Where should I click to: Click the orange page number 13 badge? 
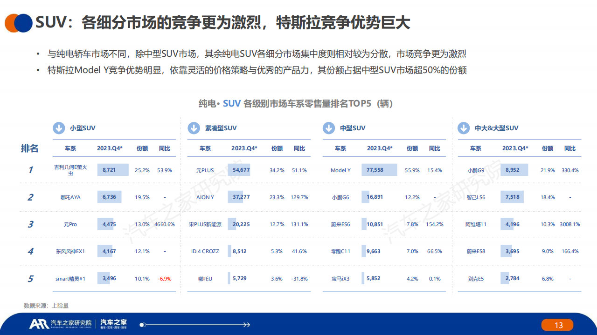[558, 325]
